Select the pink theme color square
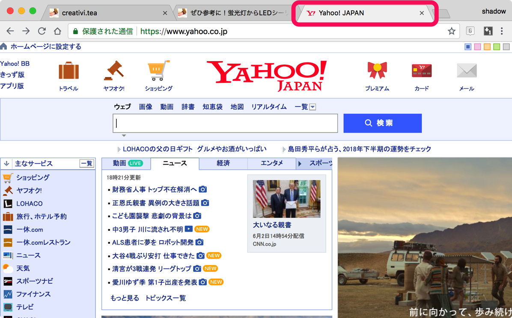The height and width of the screenshot is (318, 512). coord(477,47)
